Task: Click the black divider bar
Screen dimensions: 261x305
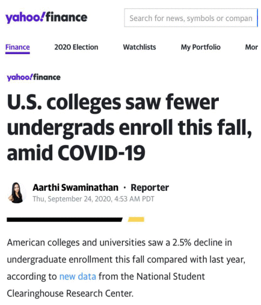Action: pos(64,220)
